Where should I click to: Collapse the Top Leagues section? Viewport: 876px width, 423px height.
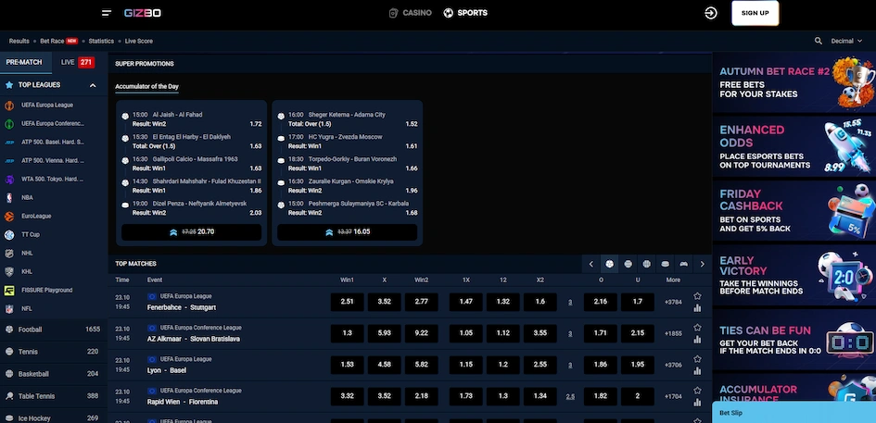point(93,85)
